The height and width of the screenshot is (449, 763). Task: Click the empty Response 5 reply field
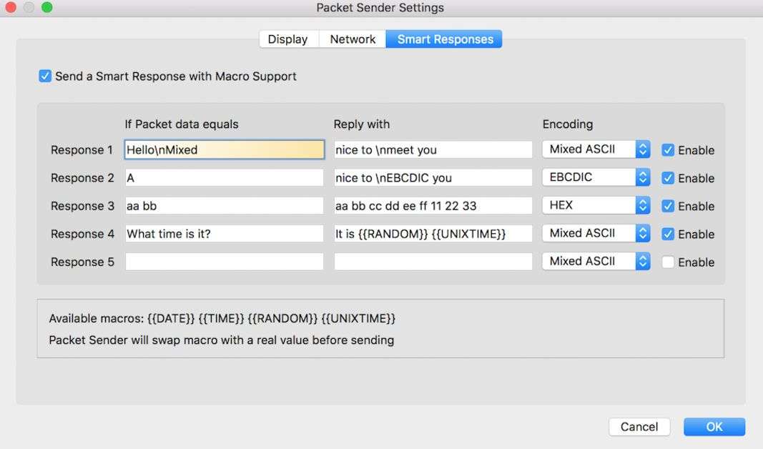pyautogui.click(x=433, y=262)
